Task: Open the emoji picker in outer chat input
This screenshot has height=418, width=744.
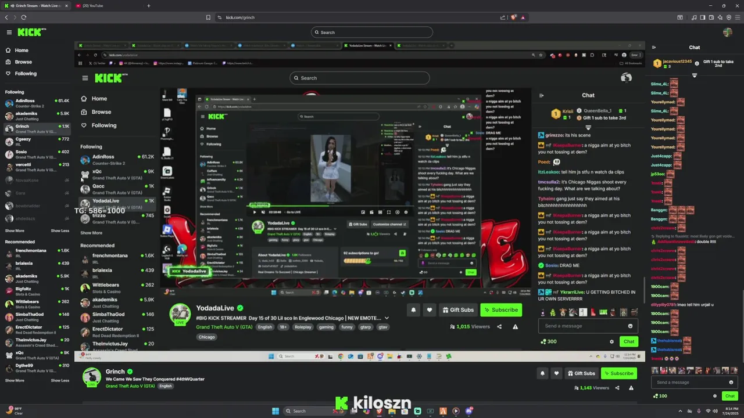Action: [x=731, y=382]
